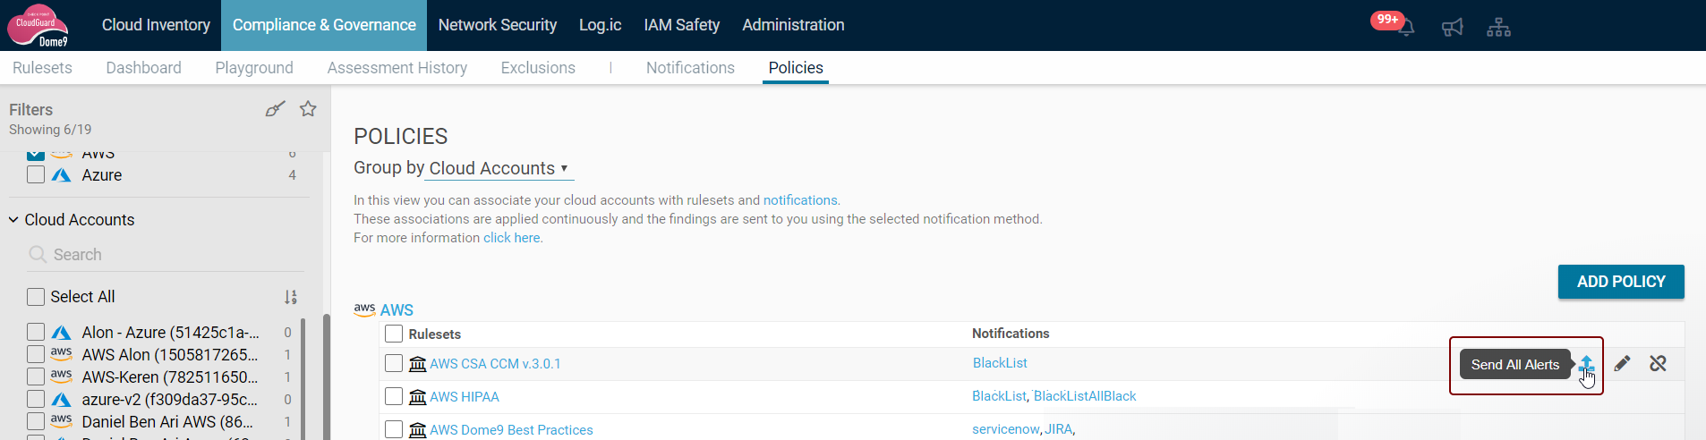Screen dimensions: 1706x440
Task: Click the search magnifier icon in Cloud Accounts
Action: click(x=38, y=255)
